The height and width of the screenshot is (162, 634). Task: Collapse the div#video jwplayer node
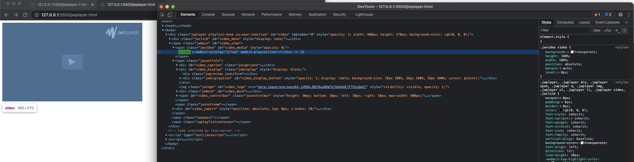[x=167, y=34]
